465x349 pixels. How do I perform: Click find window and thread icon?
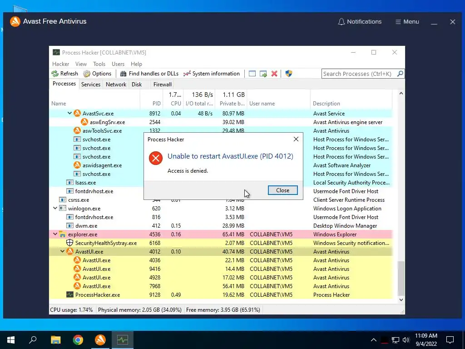(x=263, y=74)
